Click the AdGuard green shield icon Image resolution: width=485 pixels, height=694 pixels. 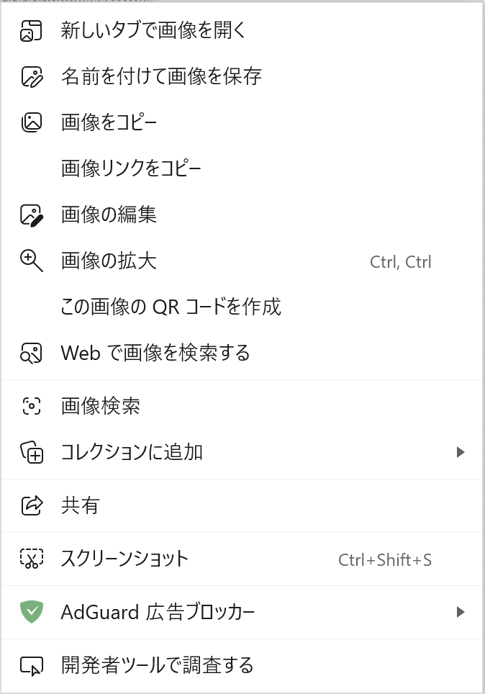pos(32,613)
